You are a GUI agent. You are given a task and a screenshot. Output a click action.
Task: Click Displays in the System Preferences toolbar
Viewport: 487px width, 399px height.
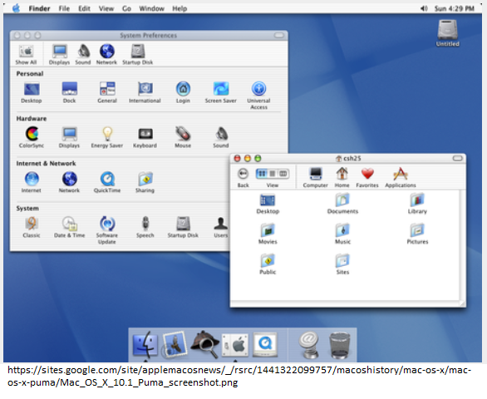tap(59, 55)
